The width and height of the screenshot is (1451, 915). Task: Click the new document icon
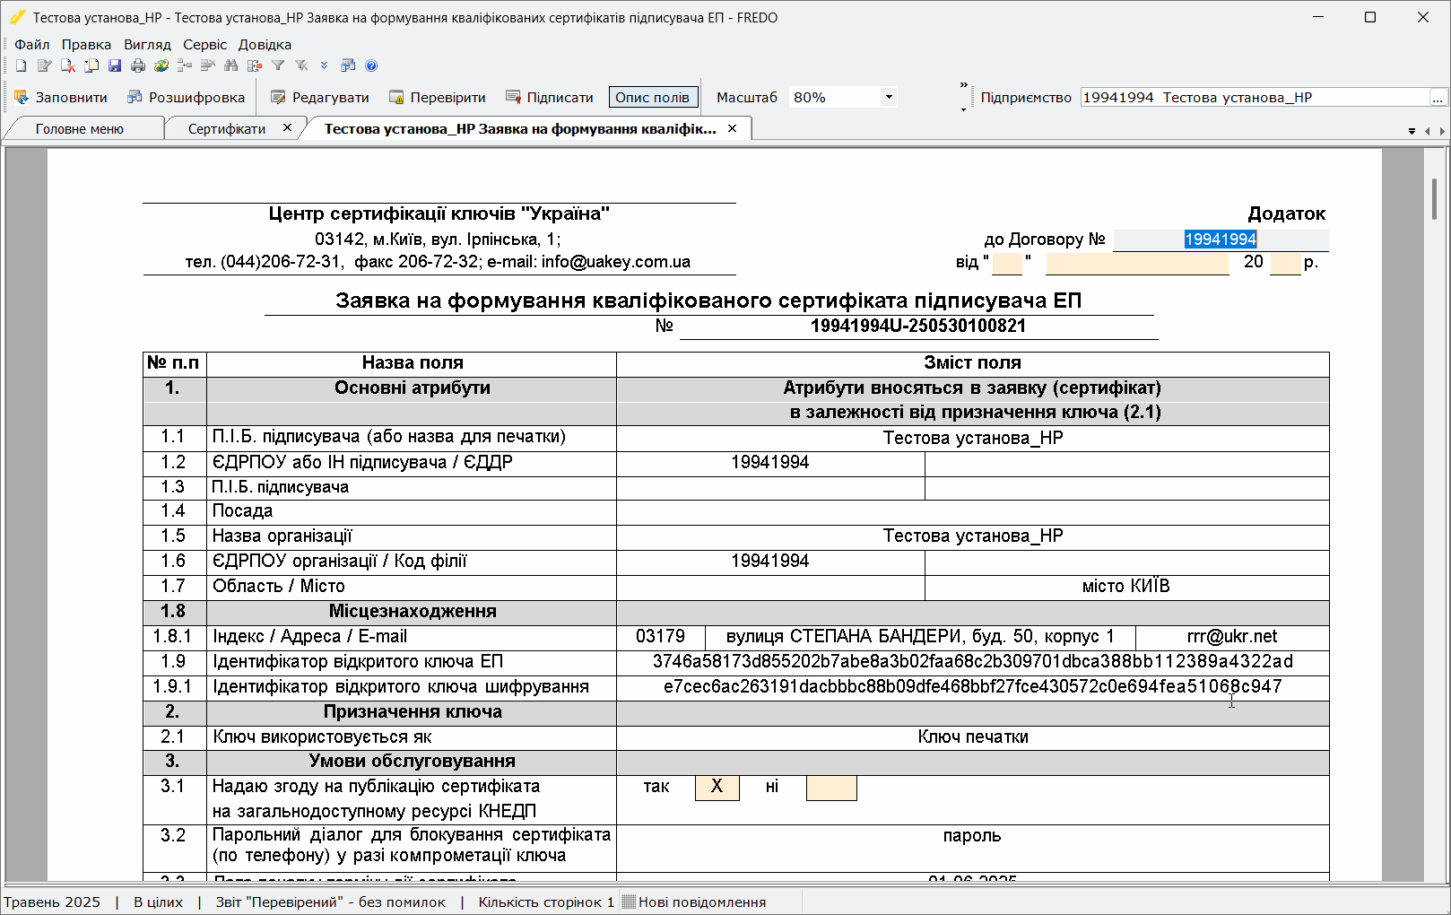(21, 65)
